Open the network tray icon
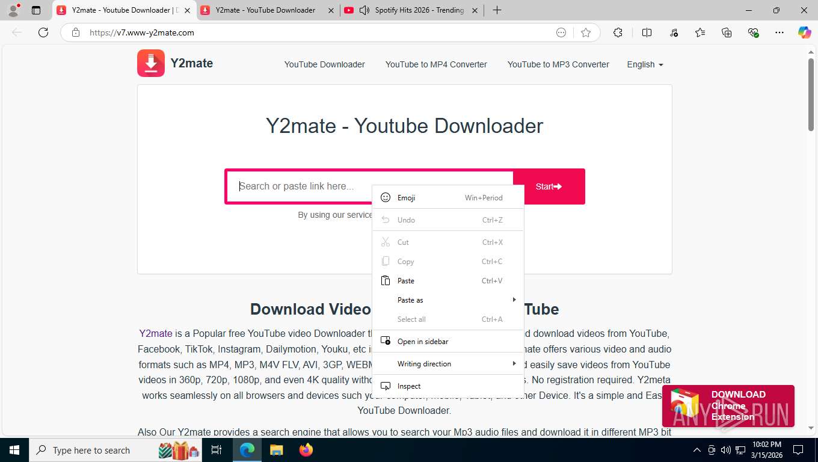818x462 pixels. pos(740,450)
